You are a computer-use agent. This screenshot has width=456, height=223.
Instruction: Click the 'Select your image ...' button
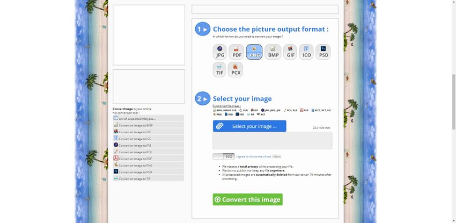click(x=249, y=126)
